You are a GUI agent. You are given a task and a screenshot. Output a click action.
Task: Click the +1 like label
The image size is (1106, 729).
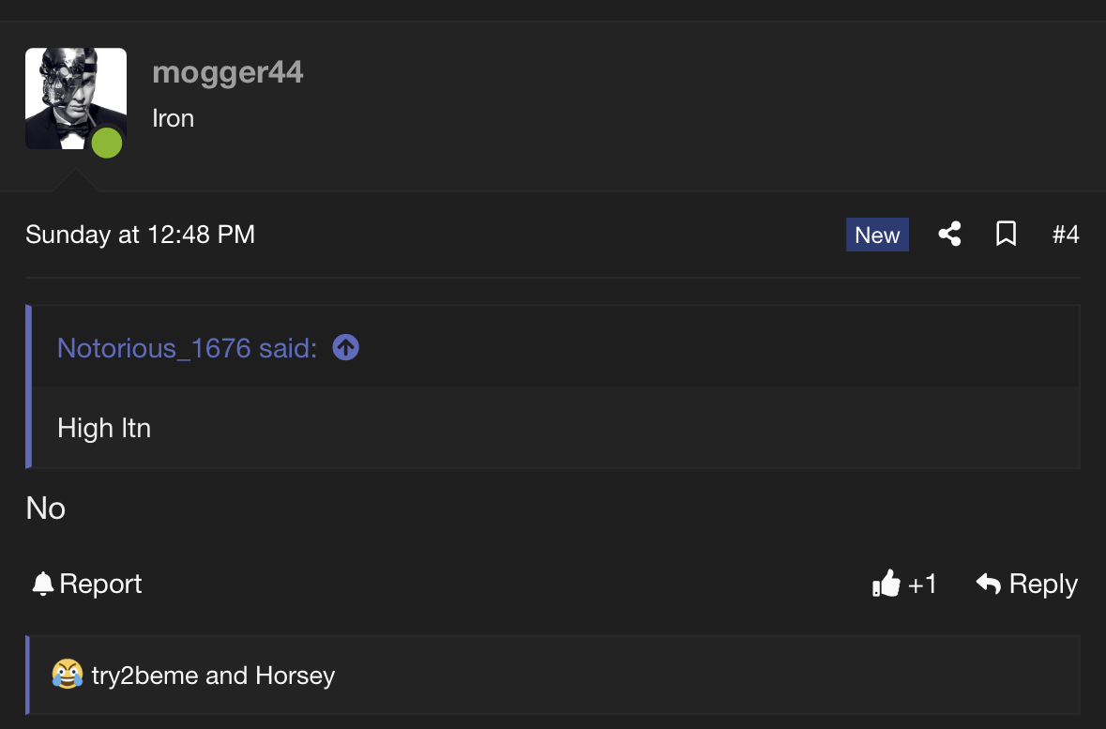(x=922, y=585)
